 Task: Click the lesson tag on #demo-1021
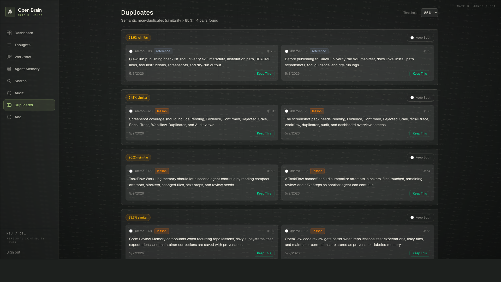point(317,111)
